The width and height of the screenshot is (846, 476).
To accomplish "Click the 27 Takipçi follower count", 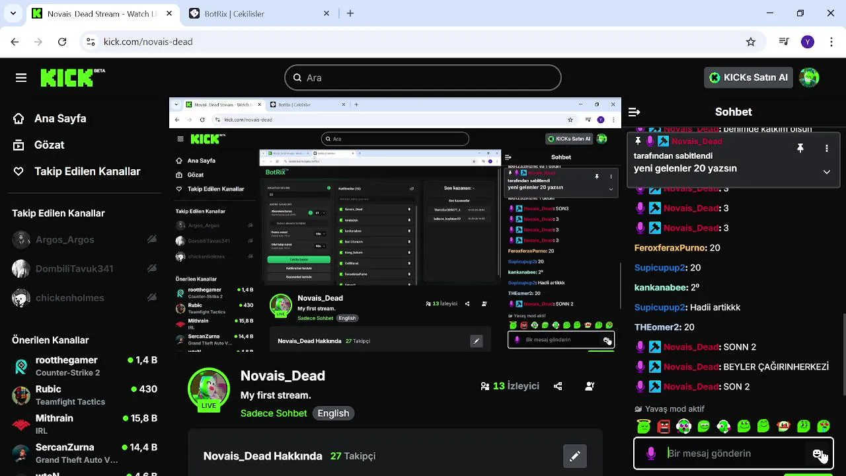I will coord(353,456).
